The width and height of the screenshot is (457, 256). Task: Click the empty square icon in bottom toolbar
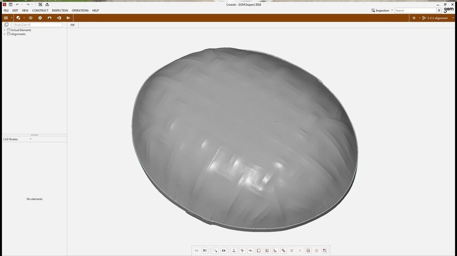coord(259,250)
